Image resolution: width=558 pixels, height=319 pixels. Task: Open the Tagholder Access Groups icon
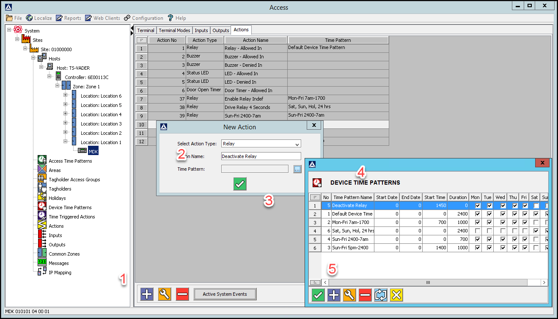(x=42, y=179)
